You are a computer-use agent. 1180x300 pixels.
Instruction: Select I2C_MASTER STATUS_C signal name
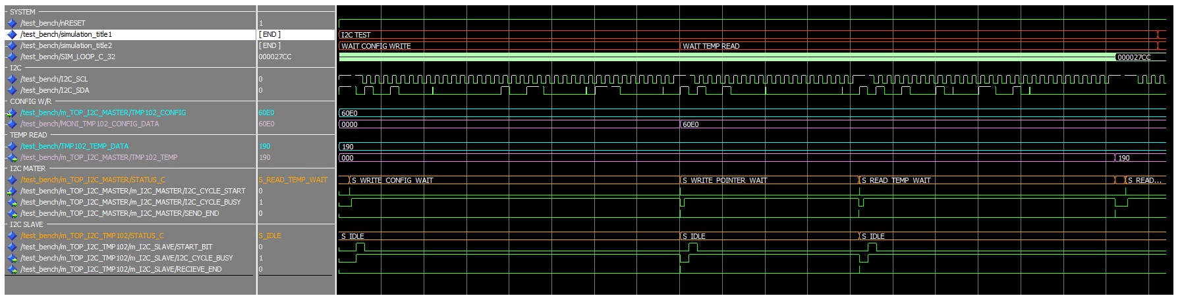pyautogui.click(x=92, y=180)
